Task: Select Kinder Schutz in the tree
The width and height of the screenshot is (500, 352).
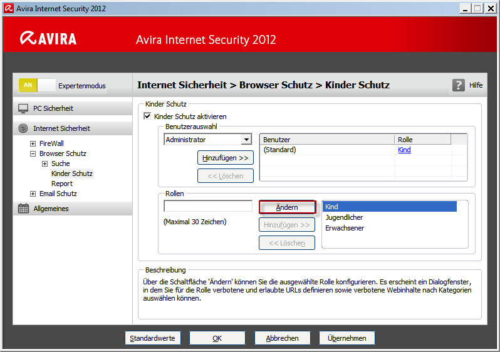Action: (x=72, y=173)
